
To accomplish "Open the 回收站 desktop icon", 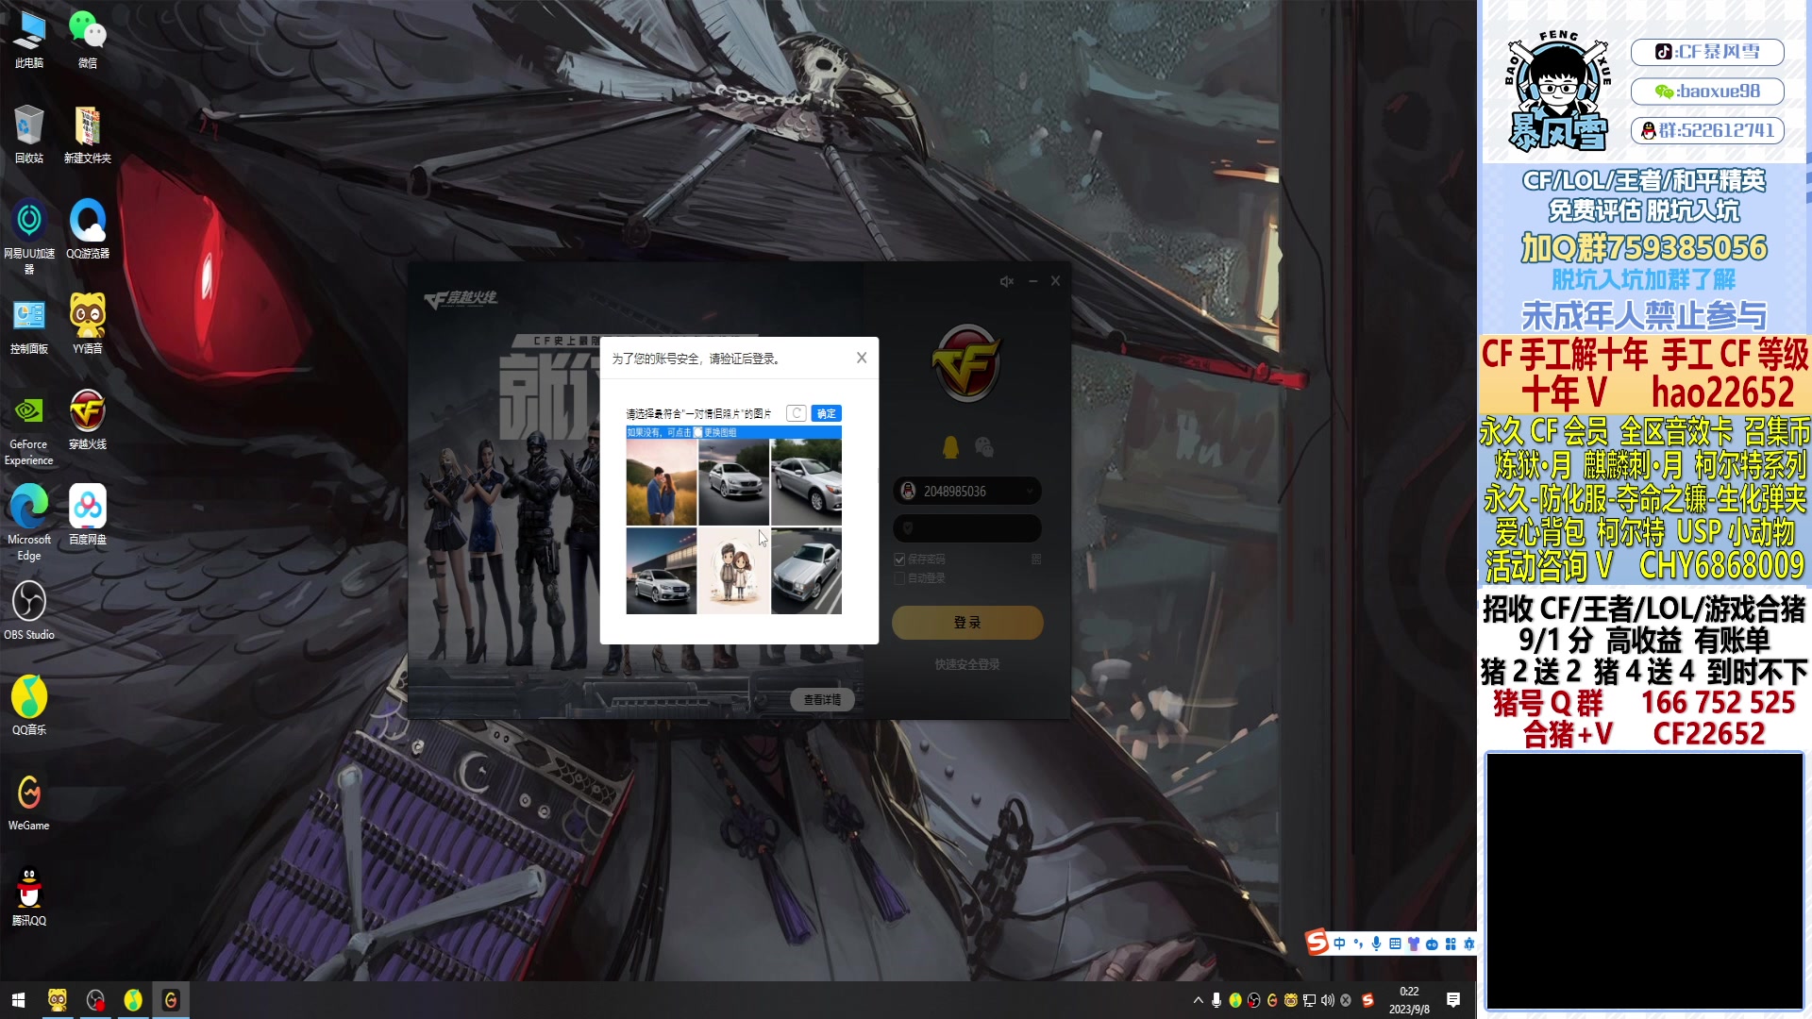I will [29, 135].
